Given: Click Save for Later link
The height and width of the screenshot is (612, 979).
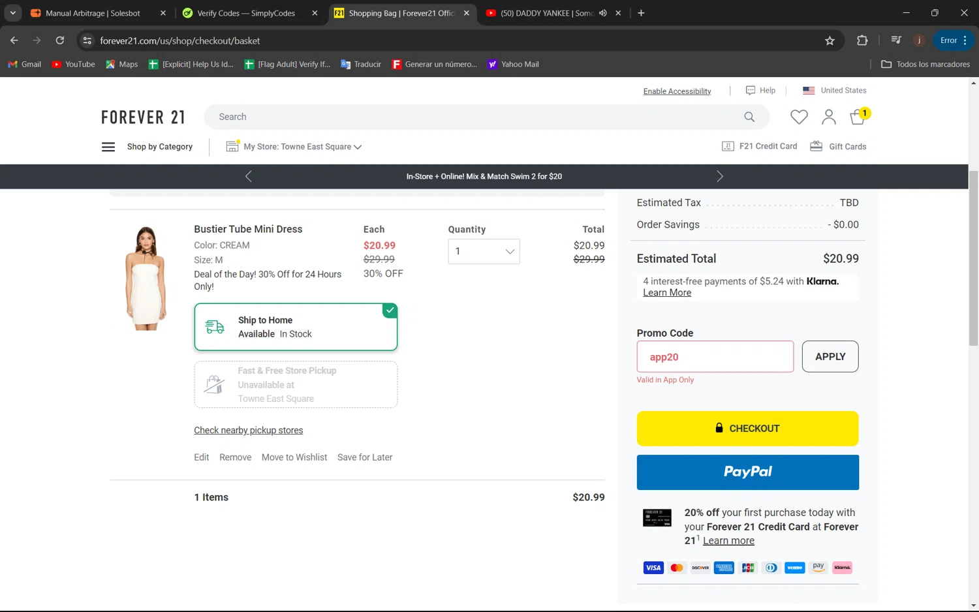Looking at the screenshot, I should [365, 457].
